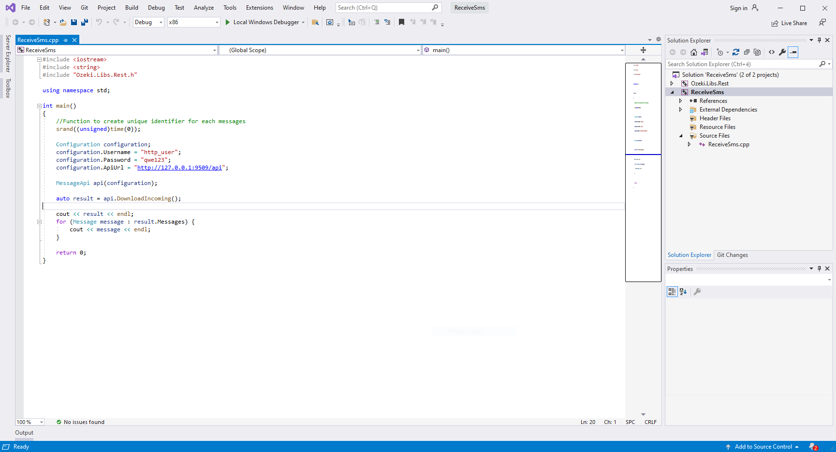Click Solution Explorer Home icon
Screen dimensions: 836x452
pyautogui.click(x=694, y=52)
